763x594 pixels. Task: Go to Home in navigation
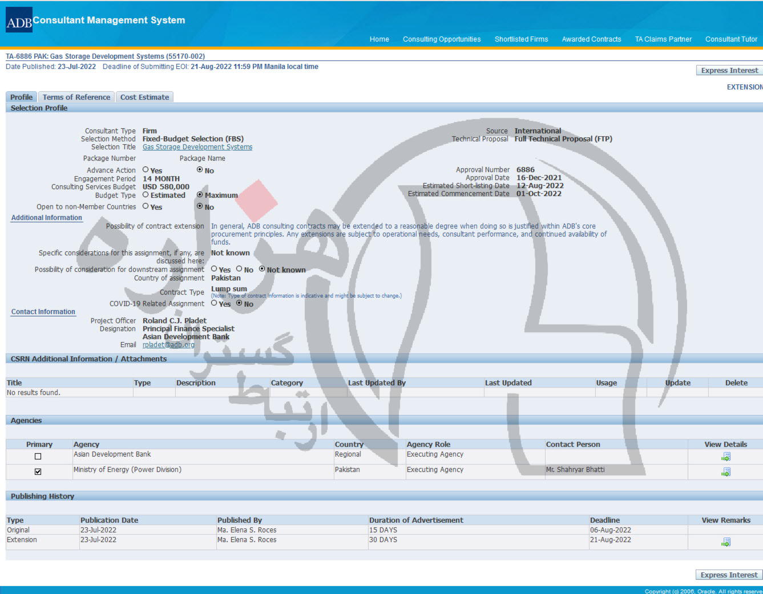tap(380, 39)
